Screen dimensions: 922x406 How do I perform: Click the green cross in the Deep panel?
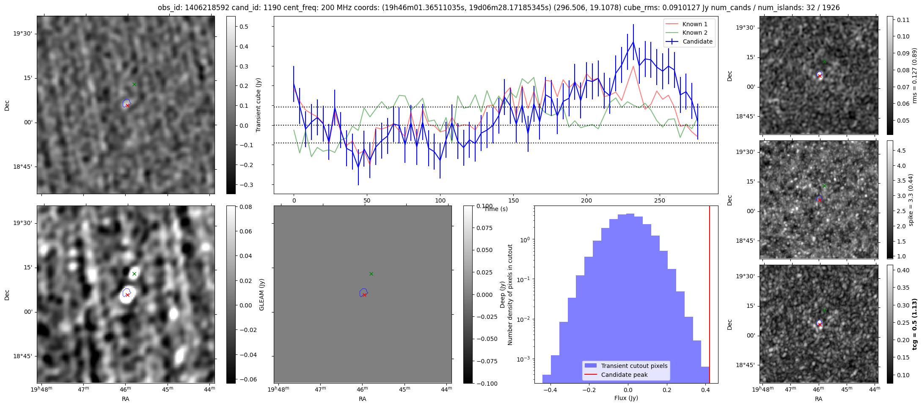pos(371,274)
